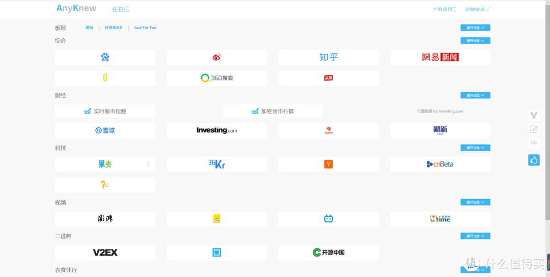This screenshot has width=550, height=277.
Task: Click the 财经 section heading
Action: click(x=60, y=95)
